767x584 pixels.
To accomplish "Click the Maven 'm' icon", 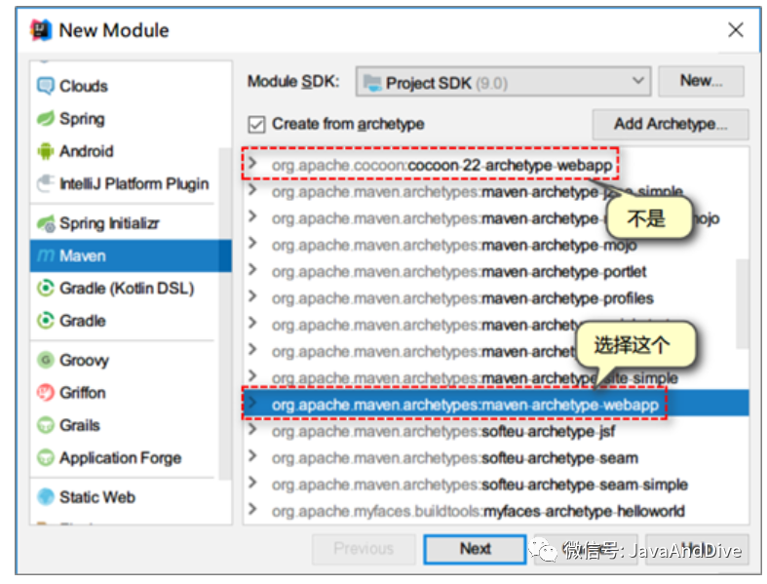I will (x=46, y=255).
